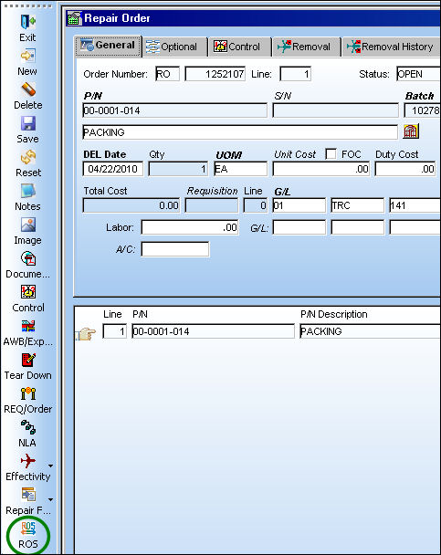Toggle the FOC checkbox
The image size is (441, 555).
331,154
